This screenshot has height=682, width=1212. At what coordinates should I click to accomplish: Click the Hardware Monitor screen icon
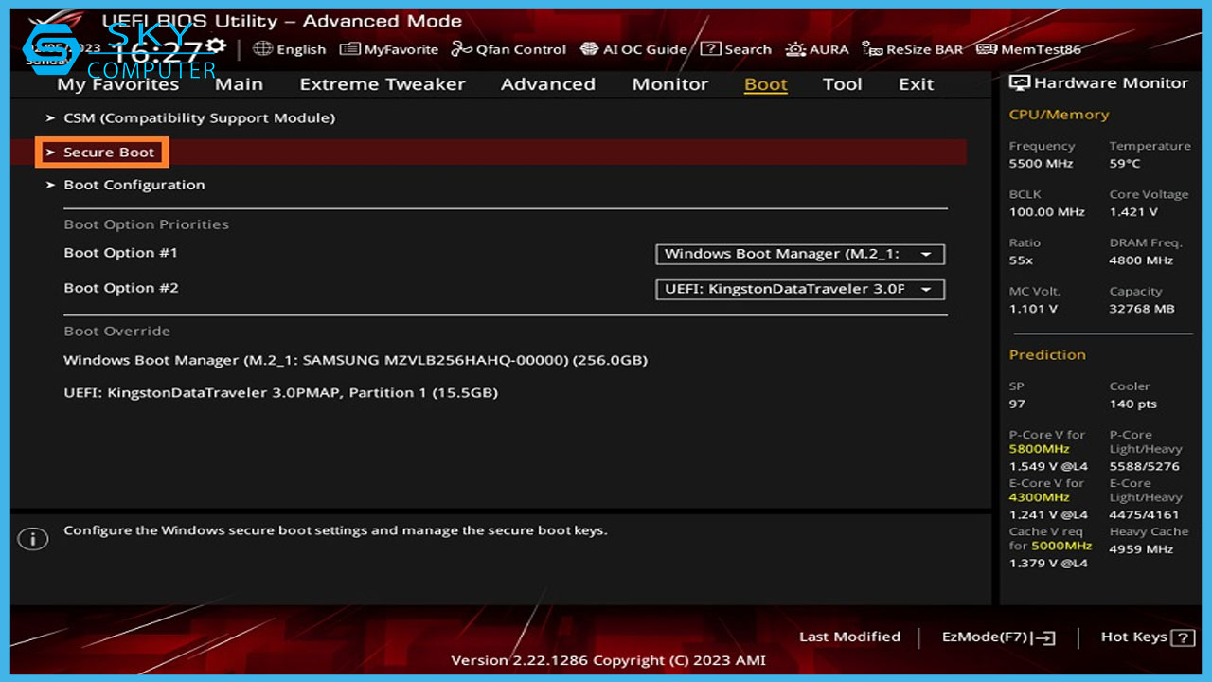(x=1020, y=83)
